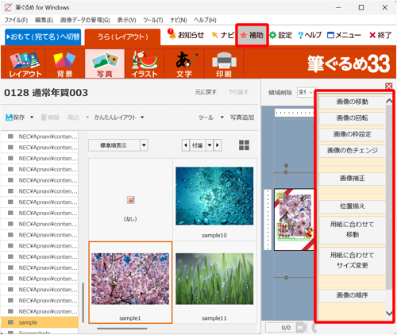Image resolution: width=397 pixels, height=335 pixels.
Task: Click the grid view thumbnails icon
Action: [244, 145]
